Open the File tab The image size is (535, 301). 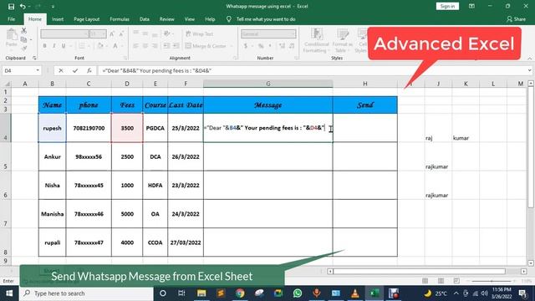pos(11,19)
